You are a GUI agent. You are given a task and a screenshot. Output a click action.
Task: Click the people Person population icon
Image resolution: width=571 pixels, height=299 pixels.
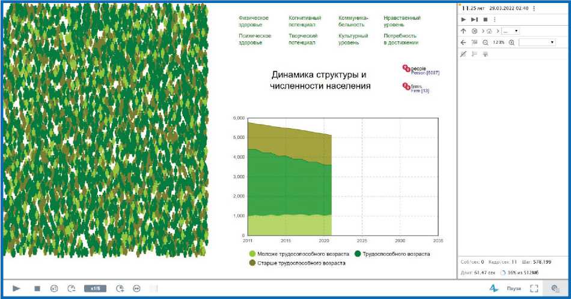pos(406,68)
